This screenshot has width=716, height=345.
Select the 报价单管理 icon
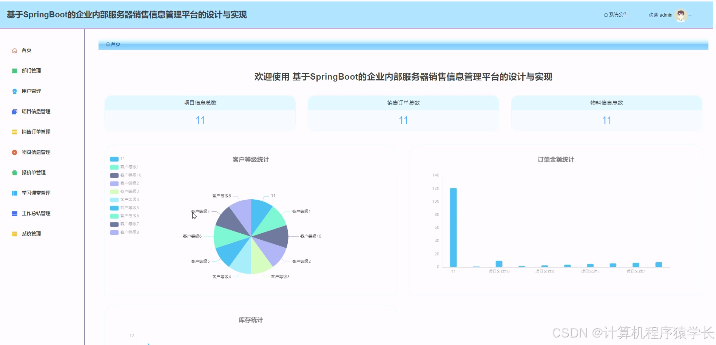[x=14, y=172]
